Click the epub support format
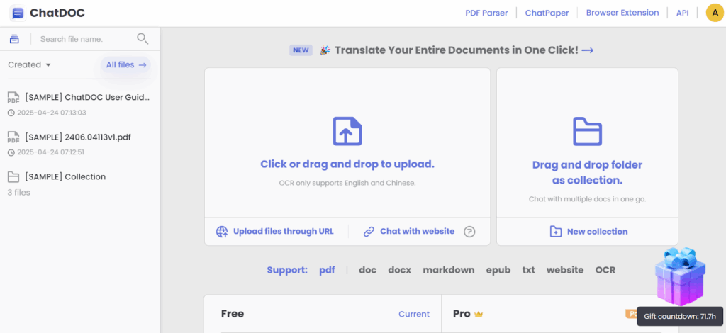The image size is (726, 333). [498, 271]
